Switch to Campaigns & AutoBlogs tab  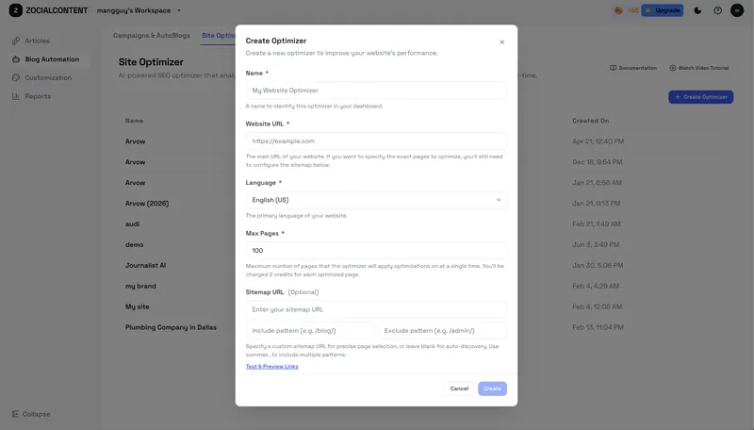point(152,36)
